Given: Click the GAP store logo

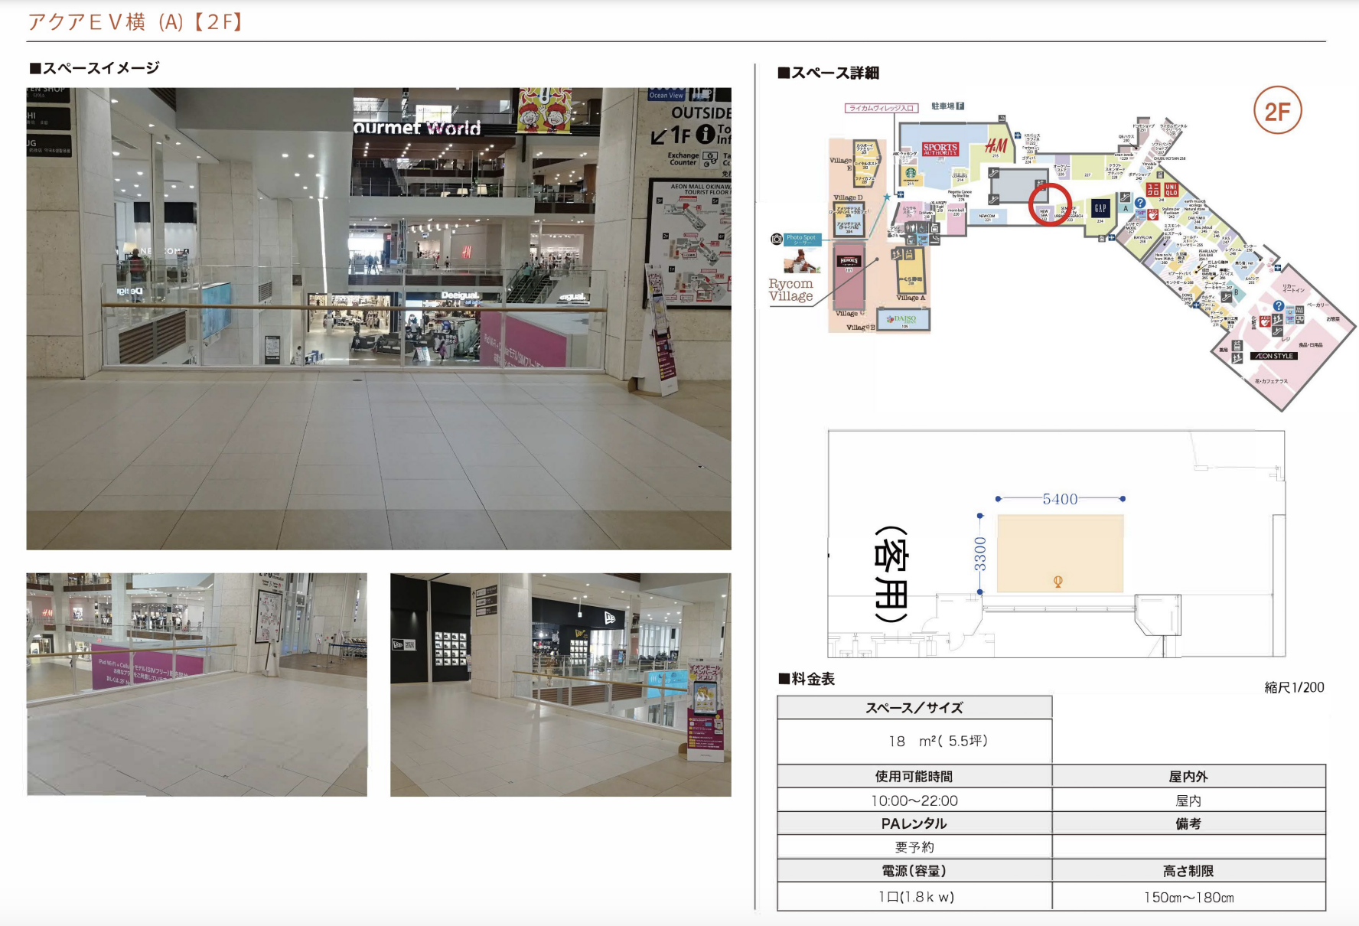Looking at the screenshot, I should click(x=1100, y=208).
